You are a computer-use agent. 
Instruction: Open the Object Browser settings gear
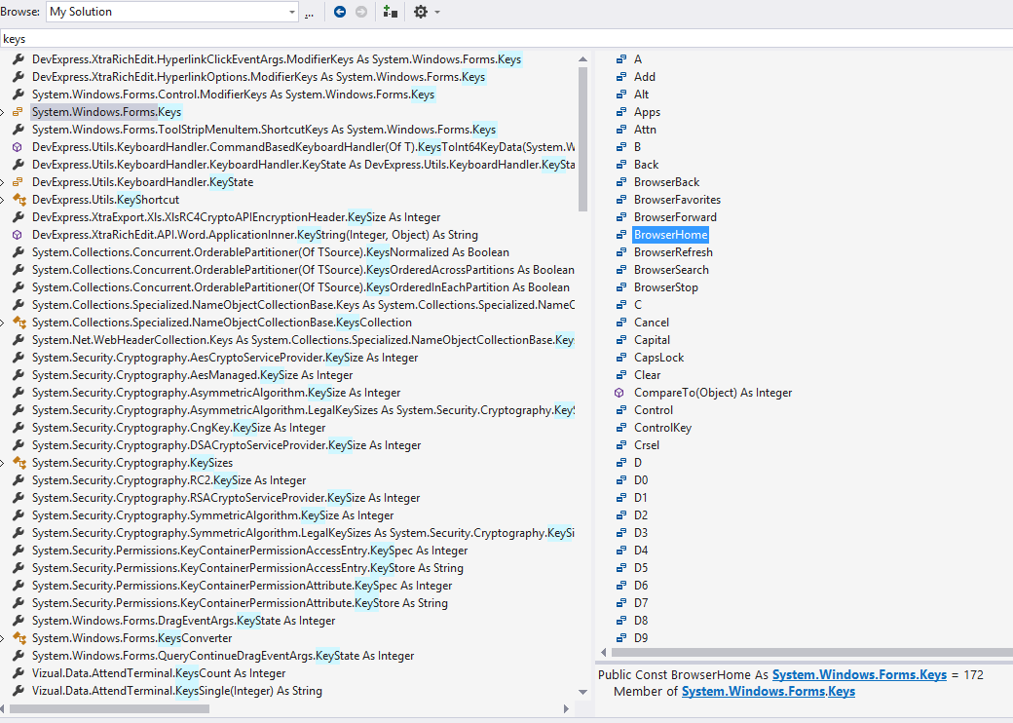coord(421,12)
